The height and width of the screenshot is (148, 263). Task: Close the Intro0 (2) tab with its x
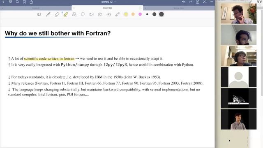[x=74, y=8]
